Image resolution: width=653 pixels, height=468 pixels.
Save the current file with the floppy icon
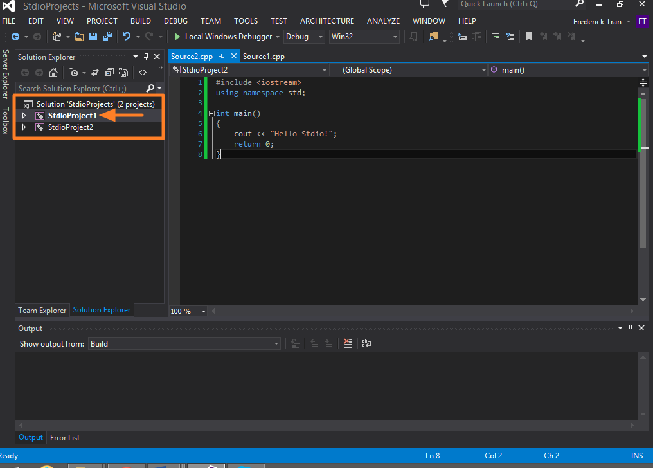pyautogui.click(x=93, y=37)
